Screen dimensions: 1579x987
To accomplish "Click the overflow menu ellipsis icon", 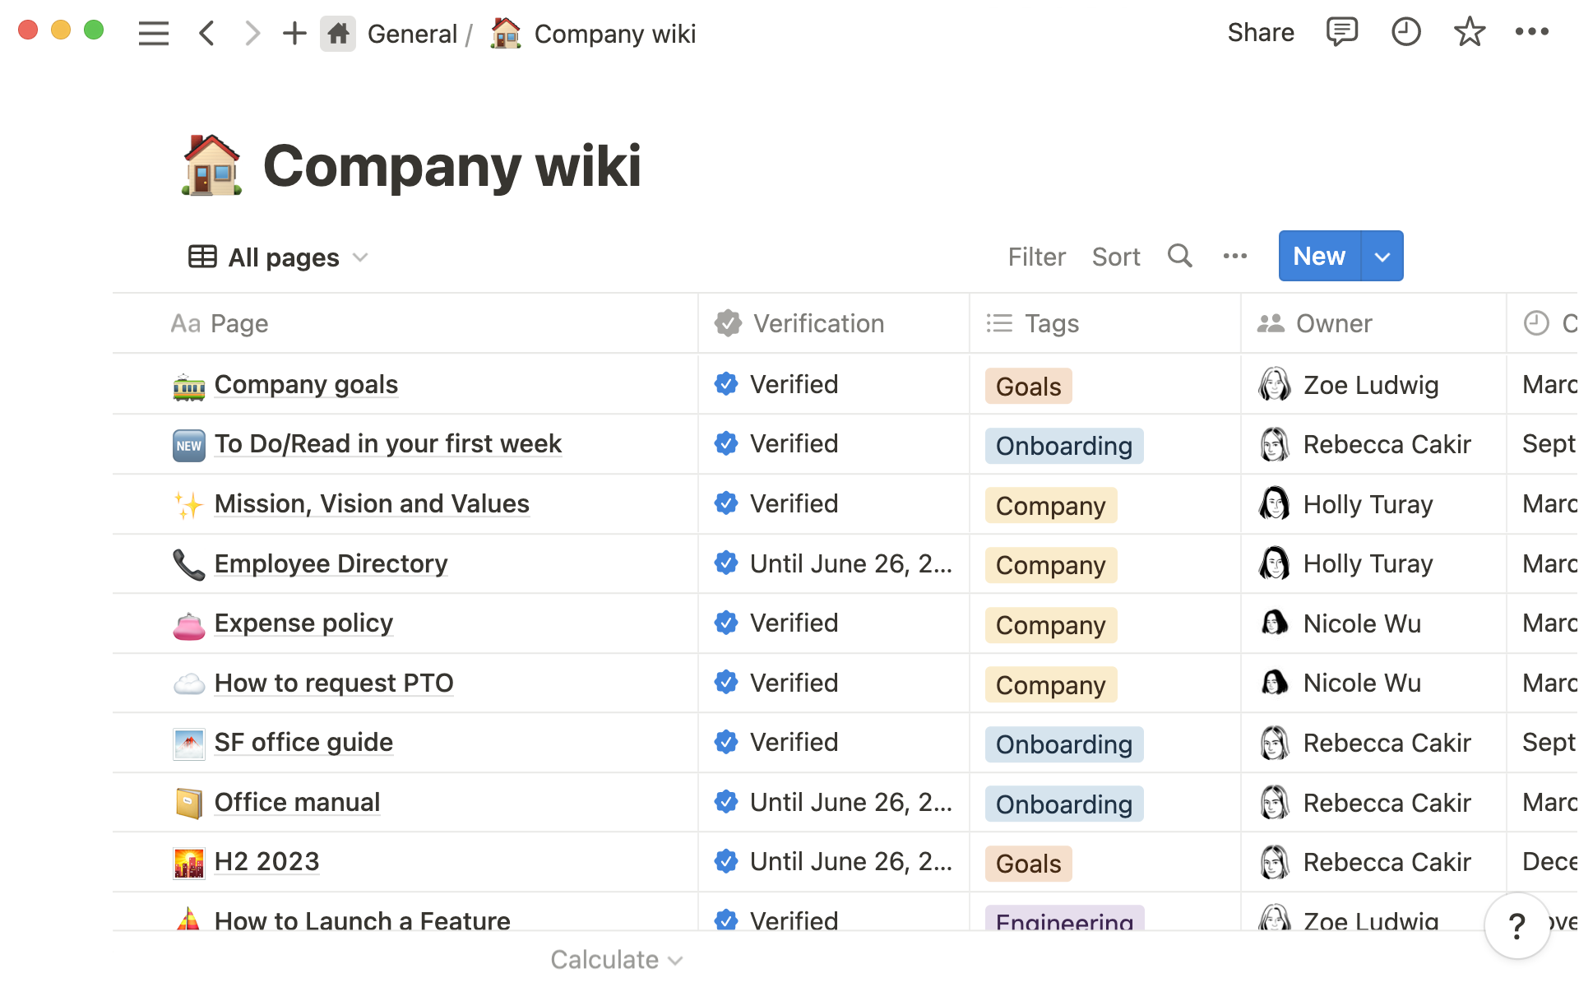I will point(1236,256).
